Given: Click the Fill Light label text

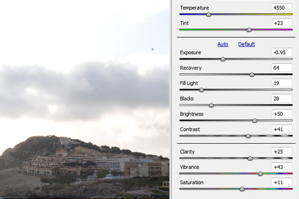Looking at the screenshot, I should (x=189, y=83).
